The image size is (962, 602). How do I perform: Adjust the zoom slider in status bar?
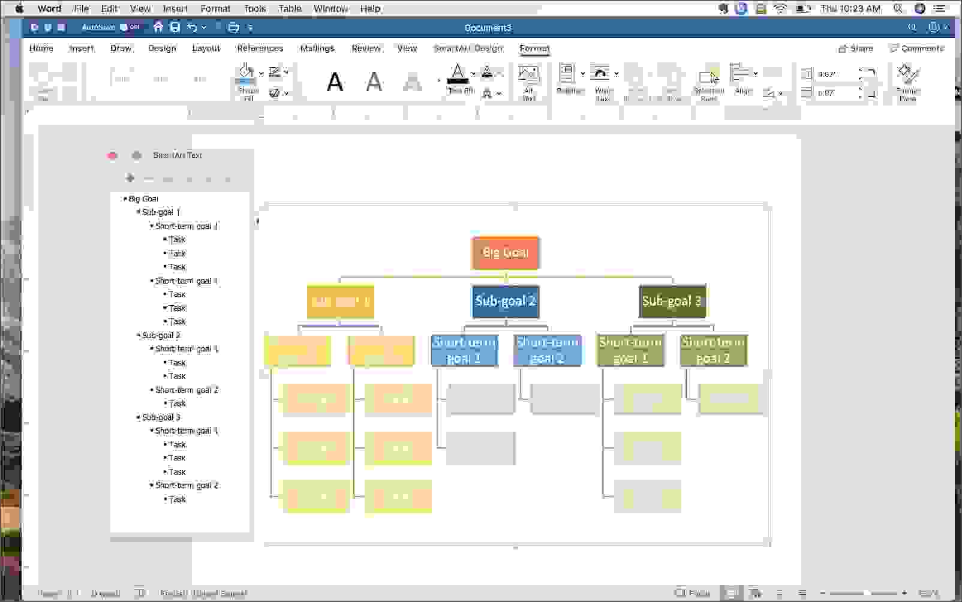865,593
